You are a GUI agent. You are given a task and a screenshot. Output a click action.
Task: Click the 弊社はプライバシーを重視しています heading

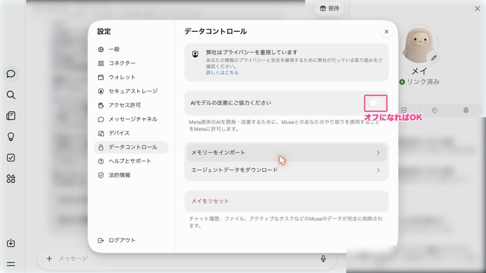252,53
